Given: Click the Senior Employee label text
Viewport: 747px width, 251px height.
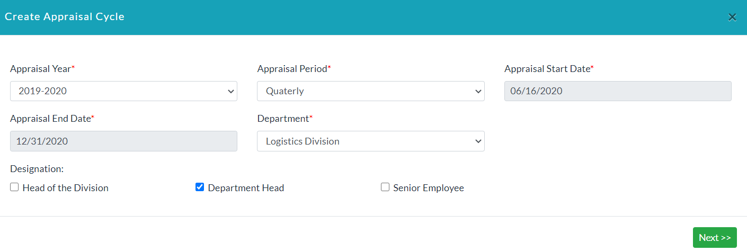Looking at the screenshot, I should tap(429, 188).
